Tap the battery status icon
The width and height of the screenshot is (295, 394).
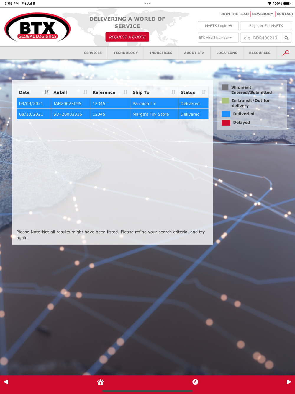coord(287,4)
